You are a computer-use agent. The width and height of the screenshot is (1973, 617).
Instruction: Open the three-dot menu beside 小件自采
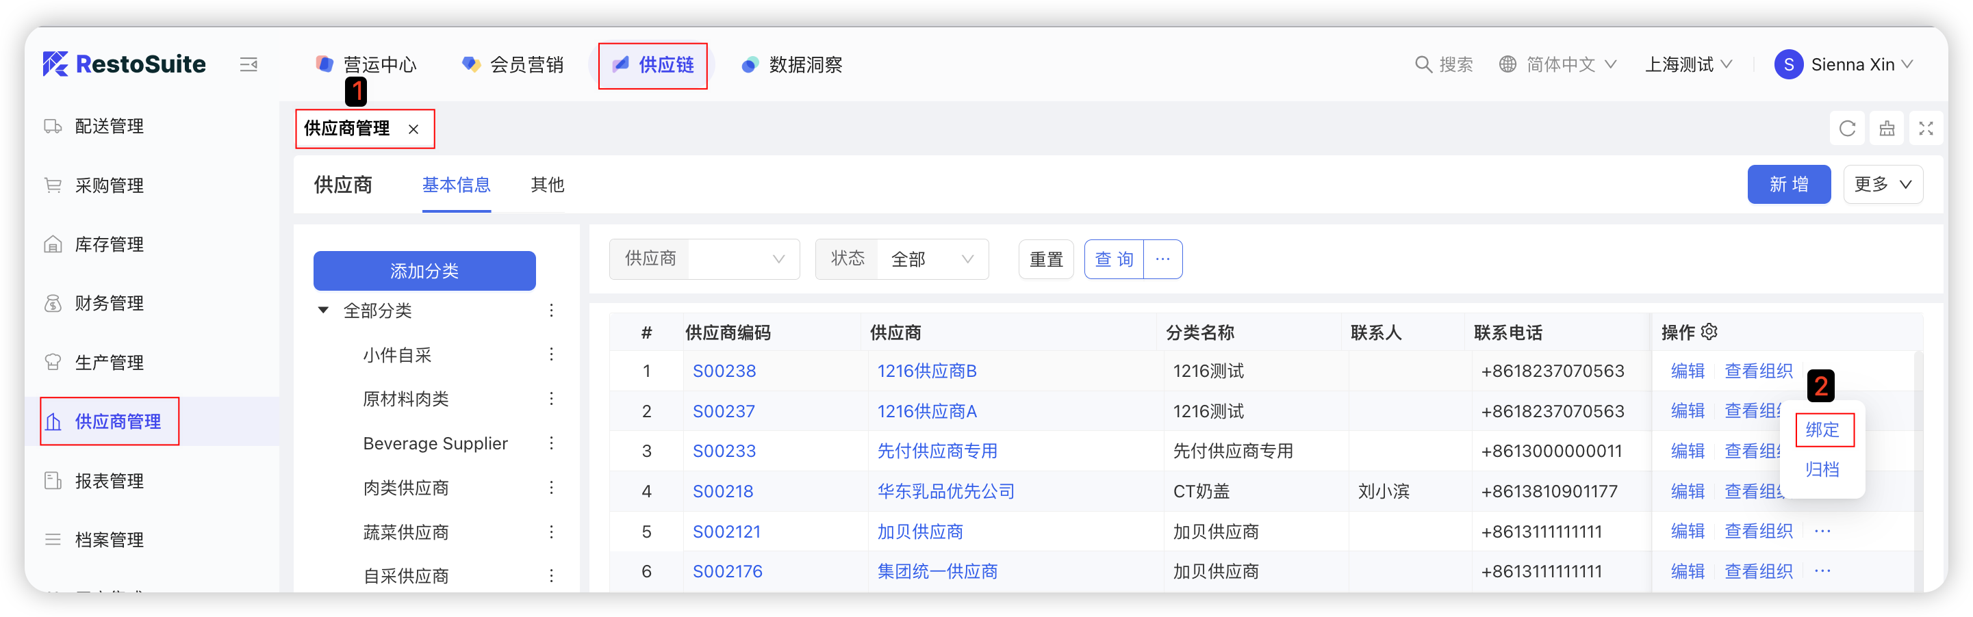click(552, 354)
